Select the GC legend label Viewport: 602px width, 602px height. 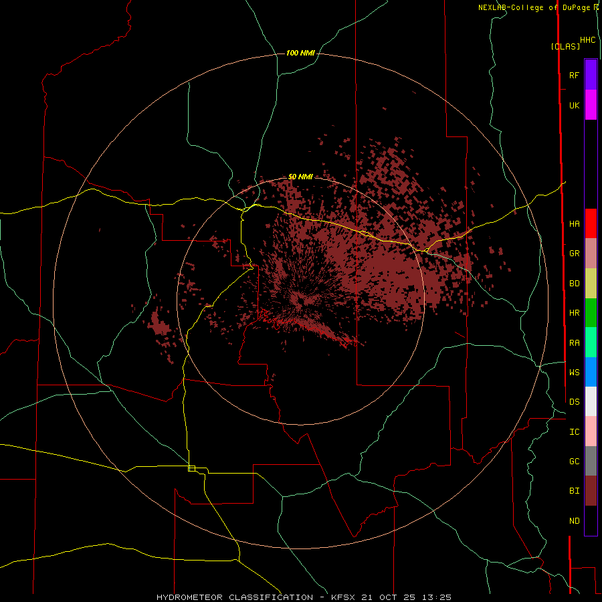click(x=574, y=462)
